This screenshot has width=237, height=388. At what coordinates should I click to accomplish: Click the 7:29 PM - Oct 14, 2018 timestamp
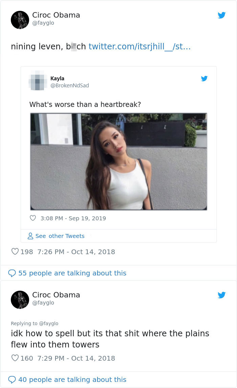pyautogui.click(x=76, y=358)
